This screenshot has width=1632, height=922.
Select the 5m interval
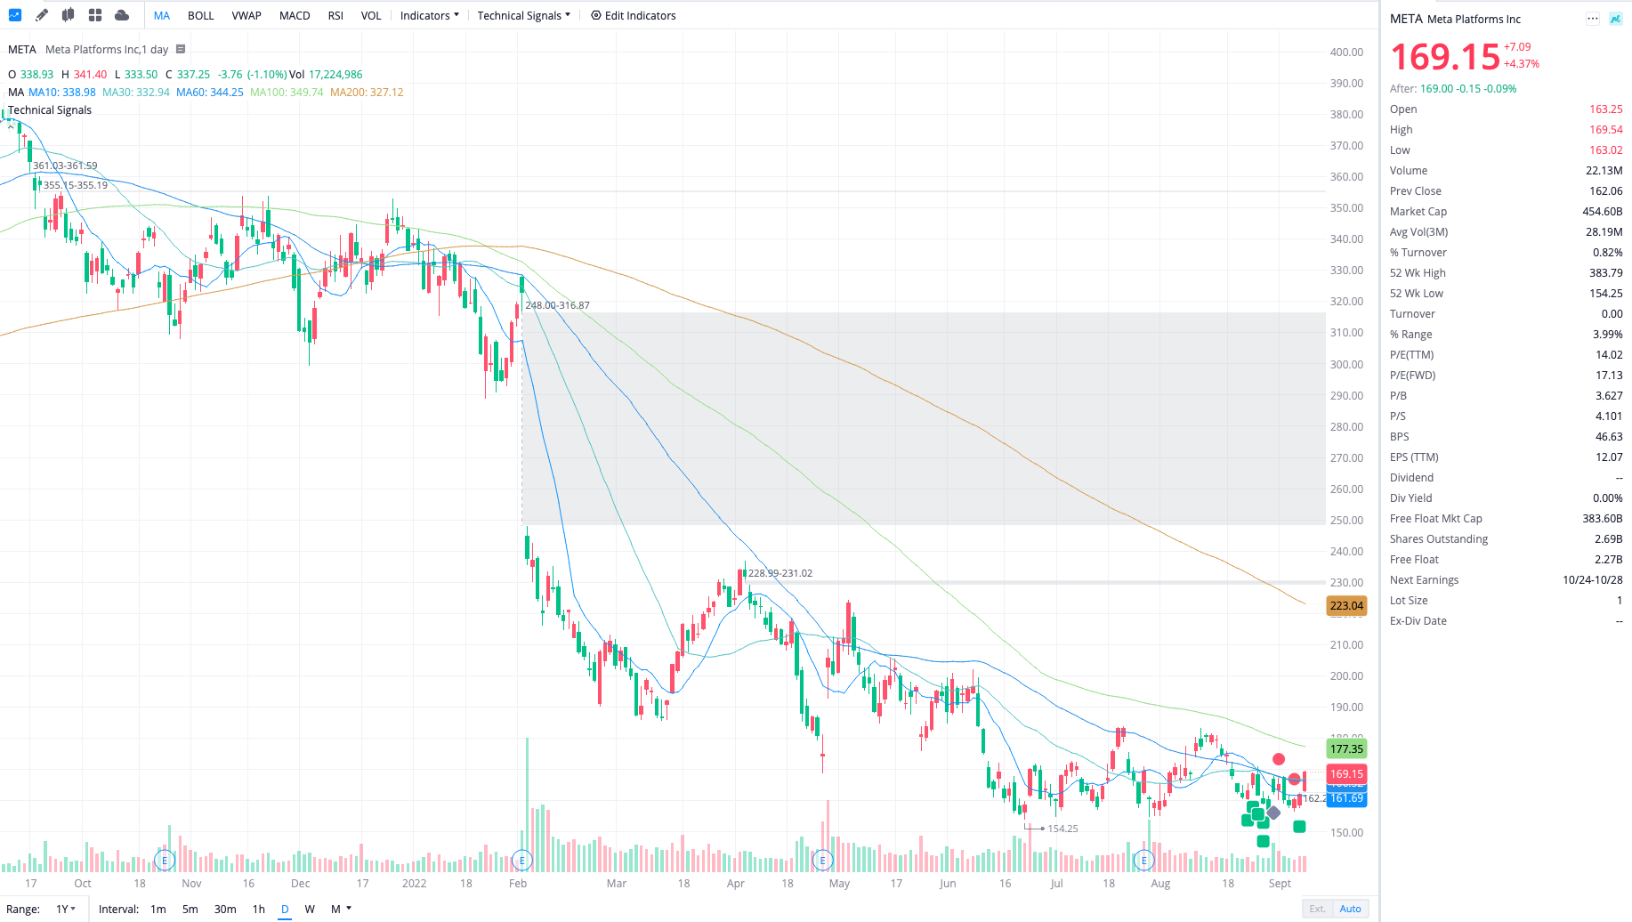click(x=190, y=909)
